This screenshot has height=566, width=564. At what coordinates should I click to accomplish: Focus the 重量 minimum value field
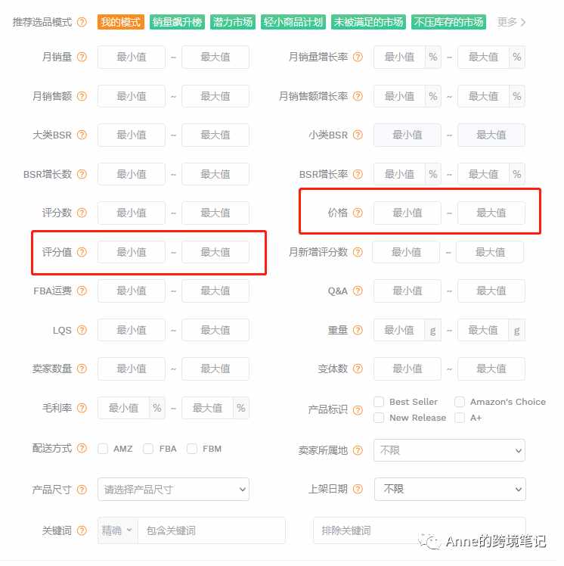pos(399,330)
